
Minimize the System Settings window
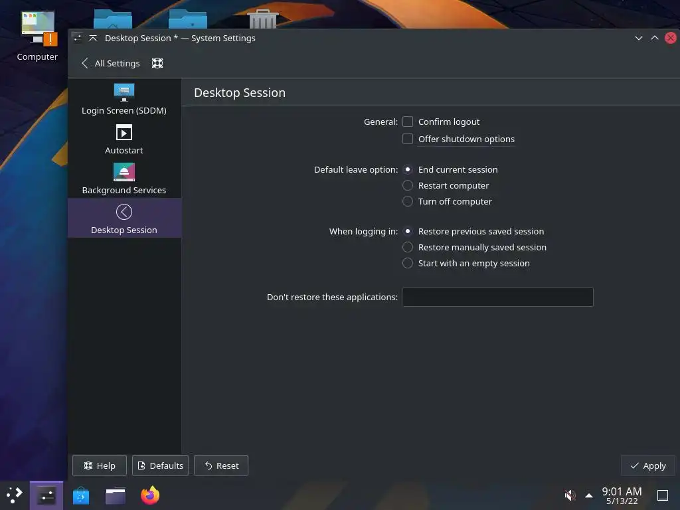pyautogui.click(x=638, y=38)
